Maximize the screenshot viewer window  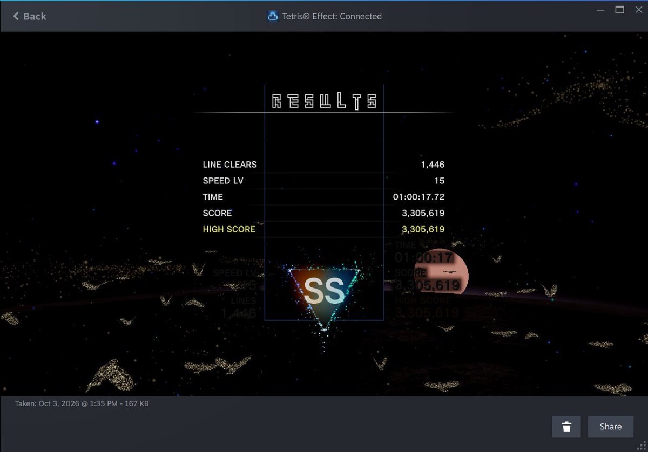click(x=619, y=9)
